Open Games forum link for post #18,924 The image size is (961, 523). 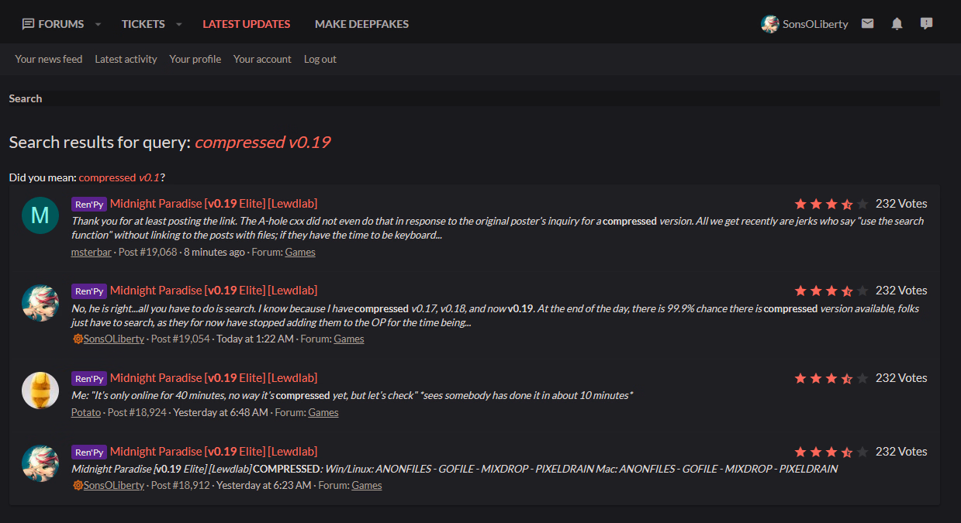tap(323, 412)
